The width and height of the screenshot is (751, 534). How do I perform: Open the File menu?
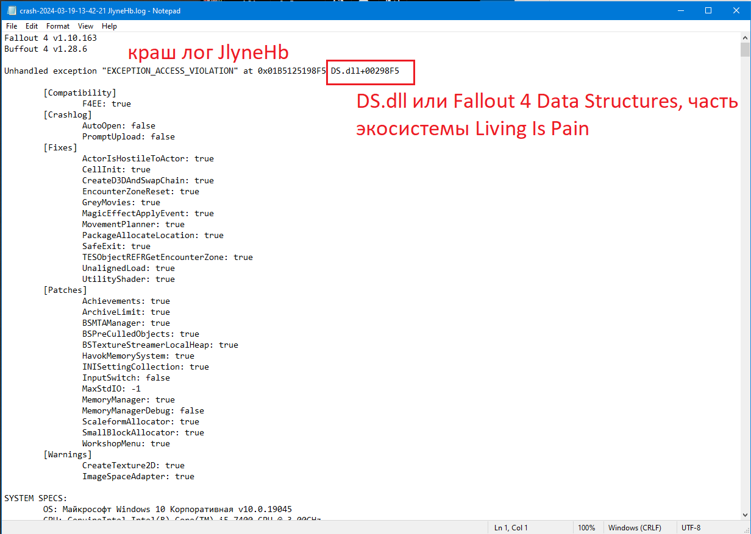(12, 26)
